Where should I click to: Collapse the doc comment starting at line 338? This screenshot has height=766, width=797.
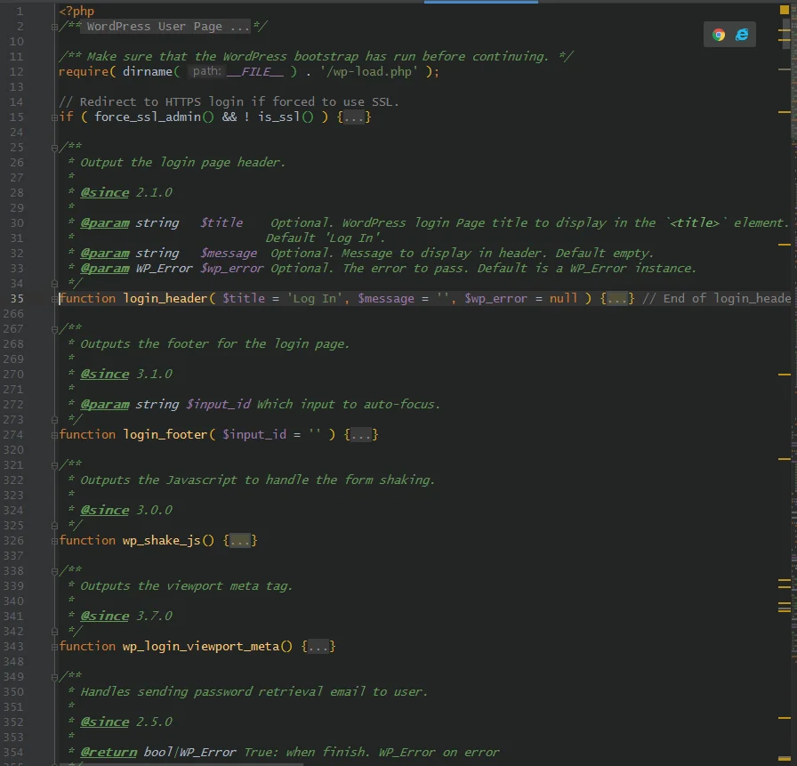54,572
